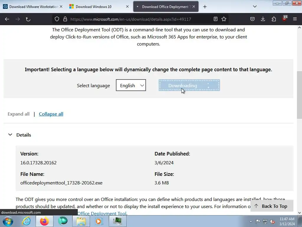The height and width of the screenshot is (227, 302).
Task: Open green globe browser taskbar icon
Action: tap(63, 221)
